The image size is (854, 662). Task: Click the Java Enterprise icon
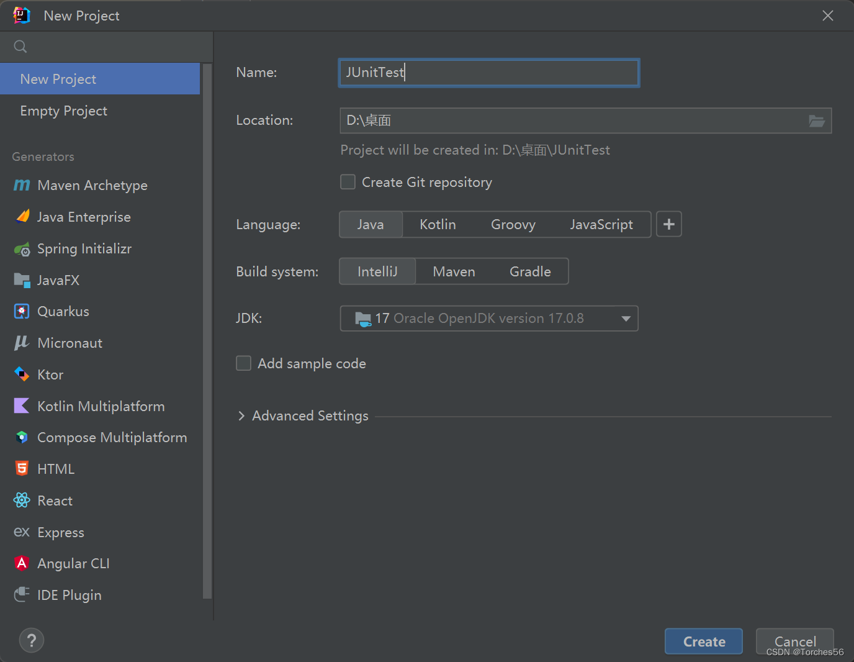point(22,216)
